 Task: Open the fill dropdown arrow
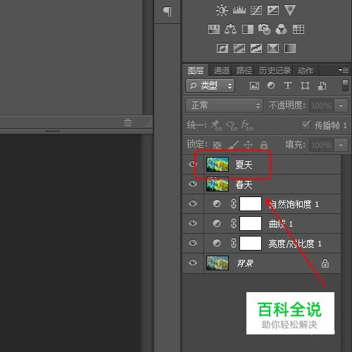pyautogui.click(x=341, y=145)
